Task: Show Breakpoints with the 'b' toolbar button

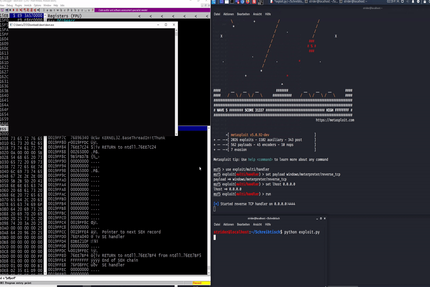Action: click(x=75, y=10)
